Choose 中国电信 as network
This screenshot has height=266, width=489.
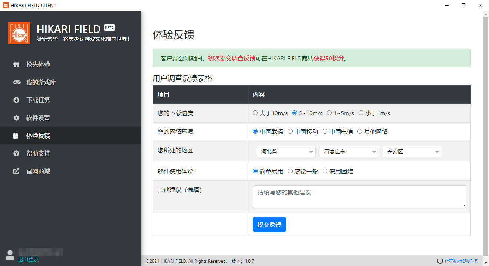click(x=325, y=132)
